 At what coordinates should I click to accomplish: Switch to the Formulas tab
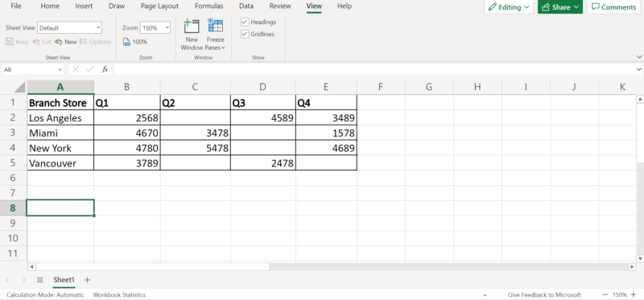point(209,6)
